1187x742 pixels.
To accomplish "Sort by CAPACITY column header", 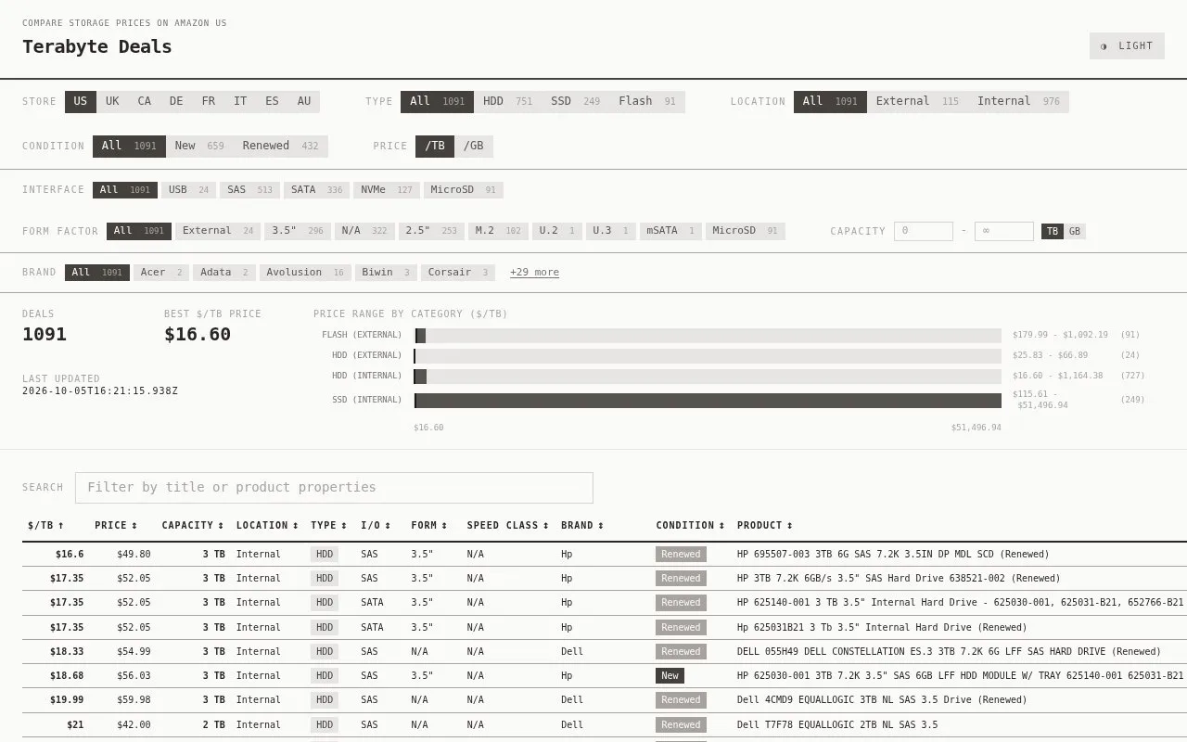I will [193, 526].
